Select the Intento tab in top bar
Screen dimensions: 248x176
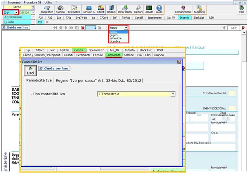(184, 18)
